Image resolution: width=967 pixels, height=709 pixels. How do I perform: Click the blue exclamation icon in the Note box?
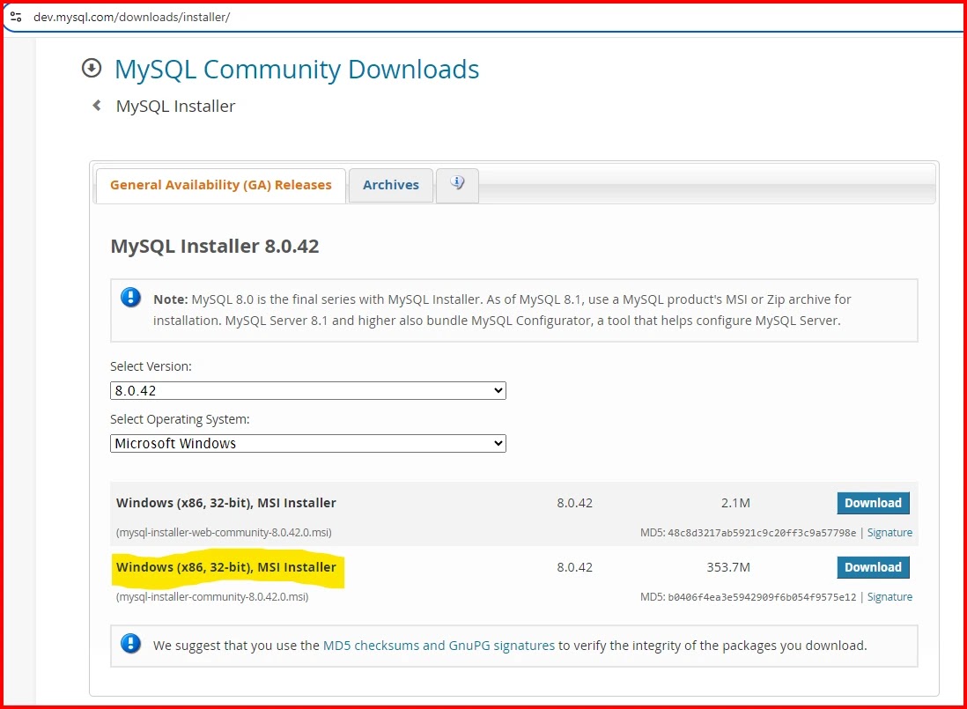click(x=130, y=298)
